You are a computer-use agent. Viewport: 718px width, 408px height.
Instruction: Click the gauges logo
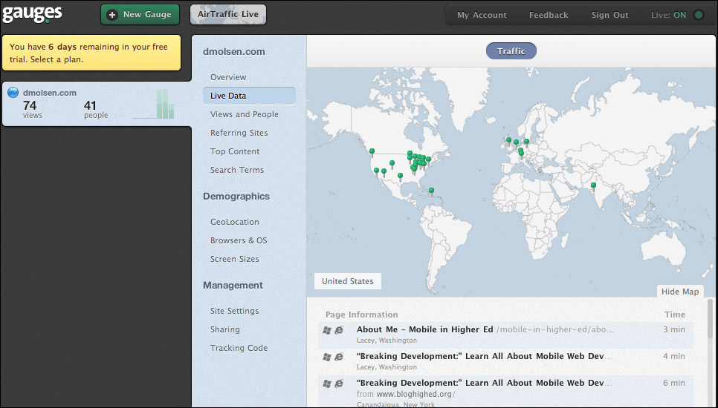32,13
